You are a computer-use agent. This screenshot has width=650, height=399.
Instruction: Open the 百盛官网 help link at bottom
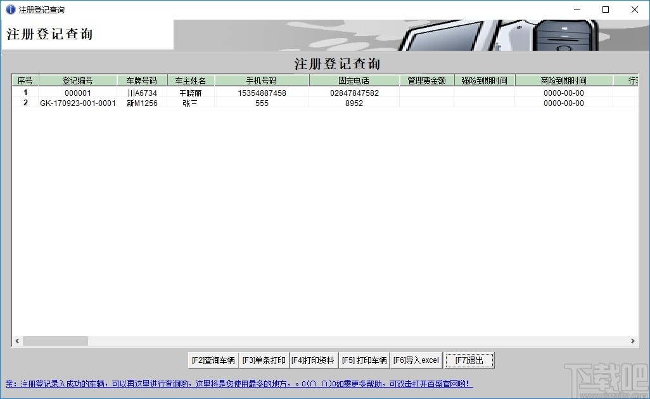point(443,384)
